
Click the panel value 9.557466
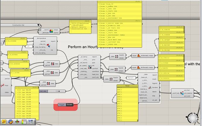click(x=13, y=55)
